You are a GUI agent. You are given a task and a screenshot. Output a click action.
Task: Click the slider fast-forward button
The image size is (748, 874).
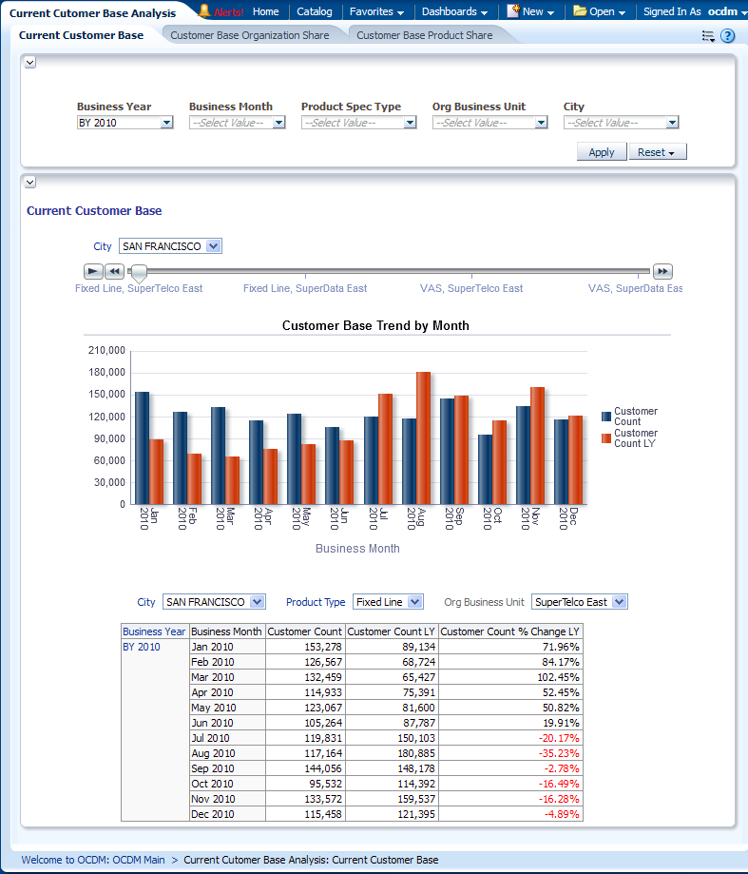(x=662, y=271)
